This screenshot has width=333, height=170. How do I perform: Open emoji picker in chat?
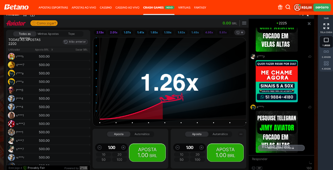pos(253,168)
